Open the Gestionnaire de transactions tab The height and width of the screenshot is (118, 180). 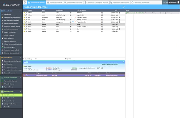(73, 2)
